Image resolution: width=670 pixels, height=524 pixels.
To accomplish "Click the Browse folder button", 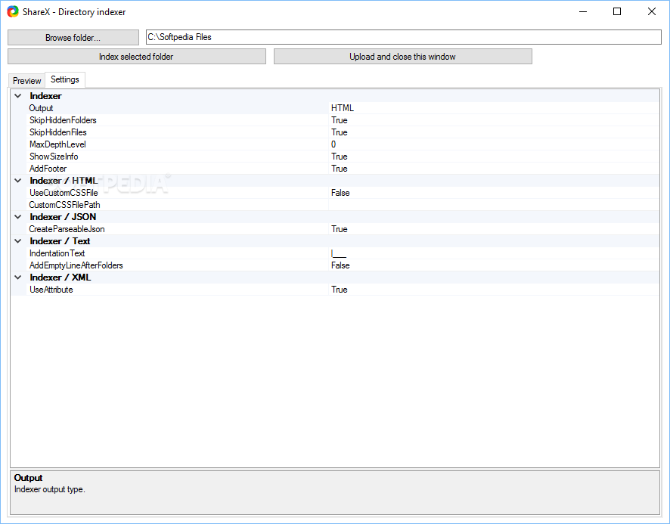I will click(x=73, y=38).
